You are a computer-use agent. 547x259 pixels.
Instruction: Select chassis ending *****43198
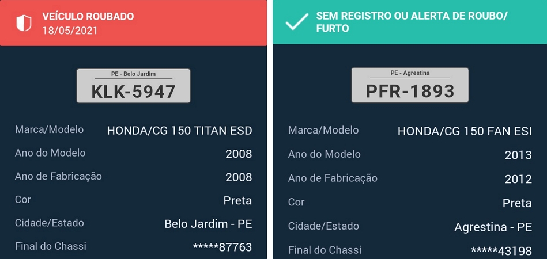[501, 250]
